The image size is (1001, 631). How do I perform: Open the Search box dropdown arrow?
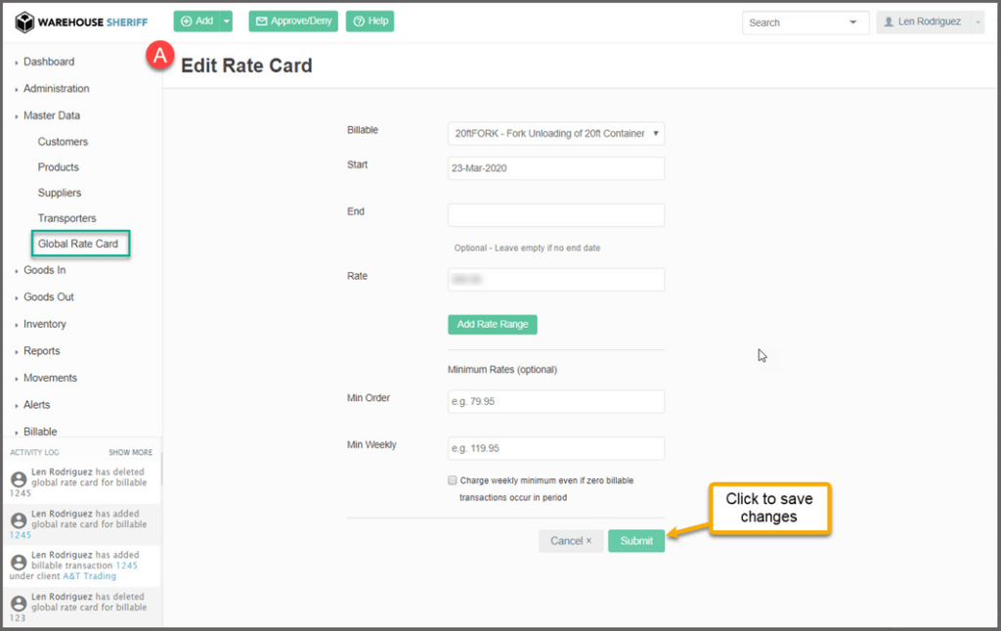[852, 22]
